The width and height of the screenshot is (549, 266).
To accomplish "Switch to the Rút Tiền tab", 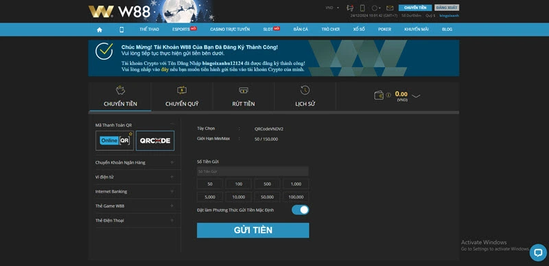I will point(244,97).
